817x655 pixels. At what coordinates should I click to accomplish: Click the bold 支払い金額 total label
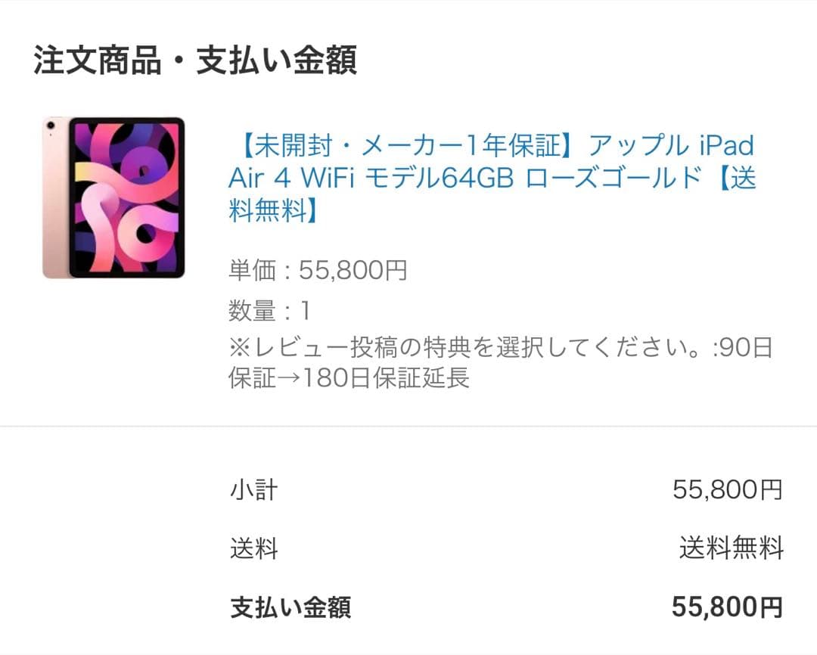pos(290,607)
